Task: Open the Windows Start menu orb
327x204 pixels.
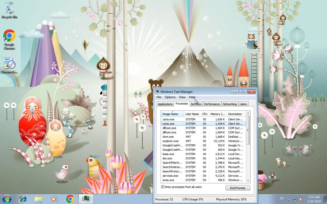Action: coord(7,199)
